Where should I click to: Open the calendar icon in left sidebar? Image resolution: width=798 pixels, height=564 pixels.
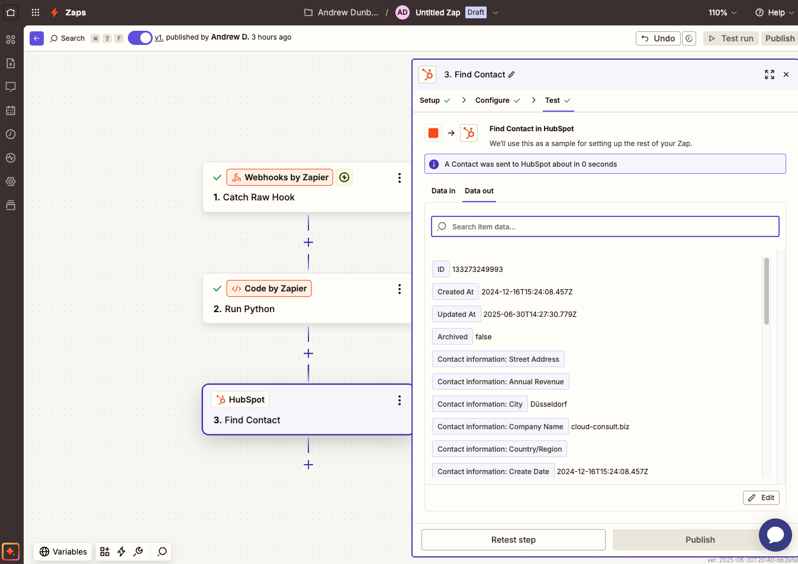(11, 111)
